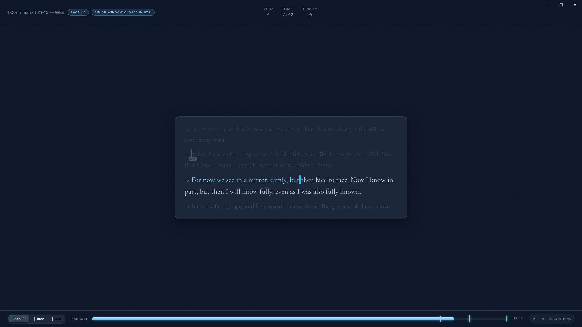Screen dimensions: 582x327
Task: Click the WPM stat value
Action: tap(268, 15)
